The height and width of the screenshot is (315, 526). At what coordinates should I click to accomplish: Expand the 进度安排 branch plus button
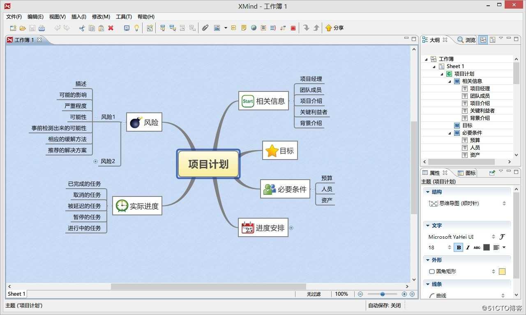[x=291, y=228]
